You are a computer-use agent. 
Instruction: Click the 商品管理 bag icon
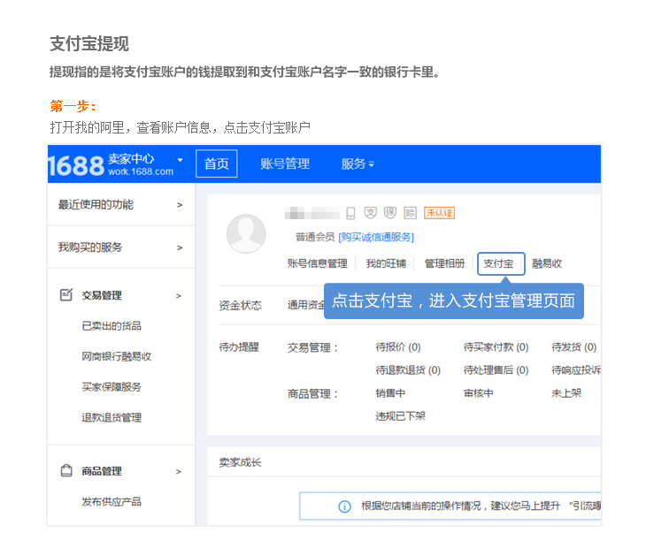(66, 470)
